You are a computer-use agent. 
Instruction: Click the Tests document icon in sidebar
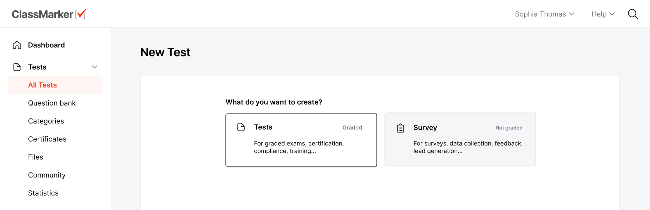pos(17,67)
